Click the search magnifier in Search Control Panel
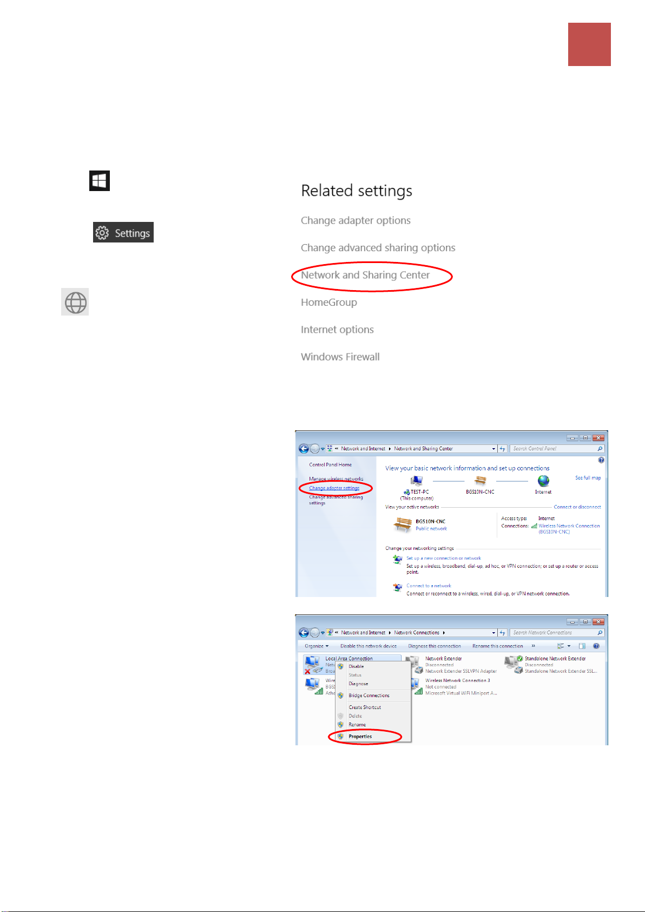Screen dimensions: 645x912 [600, 449]
